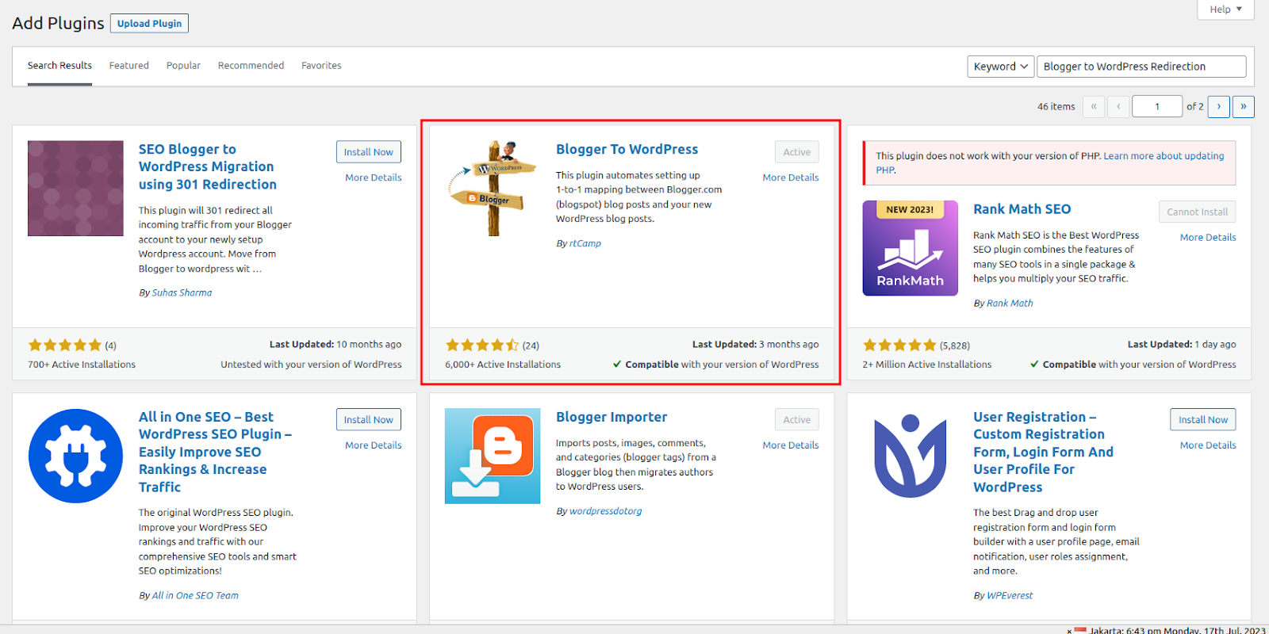Open the Rank Math SEO title link
Image resolution: width=1269 pixels, height=634 pixels.
coord(1022,209)
